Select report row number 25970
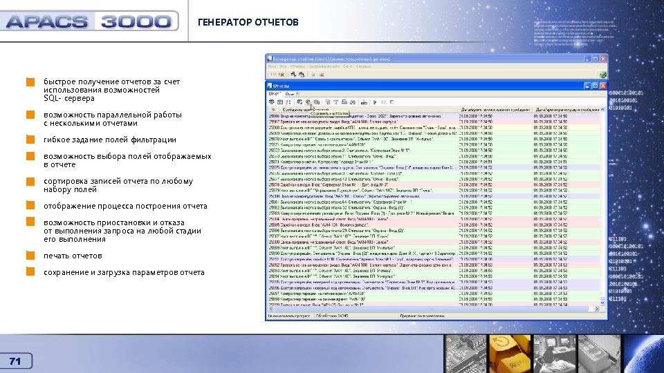This screenshot has height=373, width=664. point(434,139)
